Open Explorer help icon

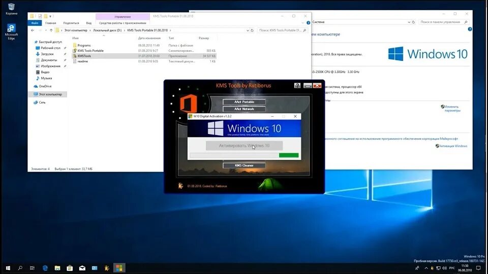(308, 23)
